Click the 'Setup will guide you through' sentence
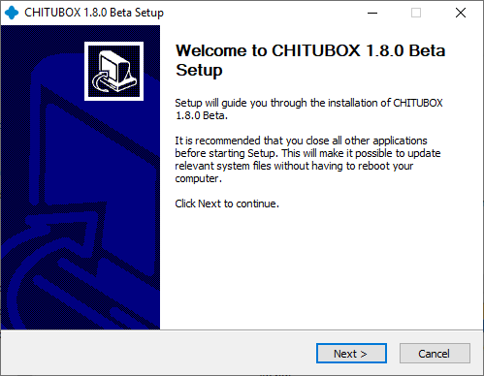 308,103
